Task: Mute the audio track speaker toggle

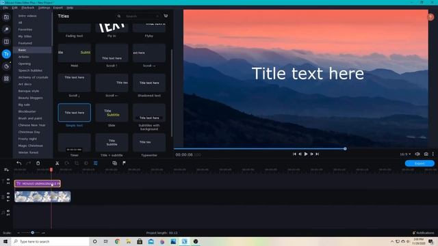Action: tap(8, 211)
